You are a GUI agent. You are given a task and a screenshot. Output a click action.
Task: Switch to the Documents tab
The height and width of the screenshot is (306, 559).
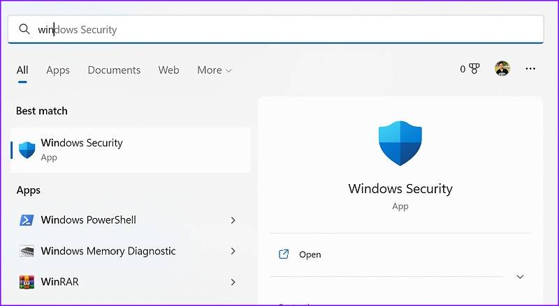114,70
